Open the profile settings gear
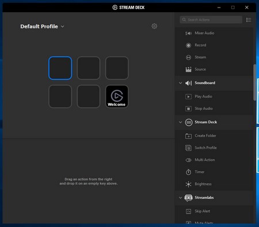This screenshot has height=227, width=259. tap(154, 26)
